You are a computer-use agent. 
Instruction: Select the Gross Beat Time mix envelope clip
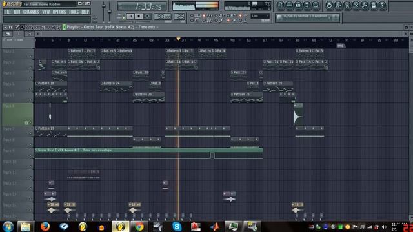click(149, 153)
